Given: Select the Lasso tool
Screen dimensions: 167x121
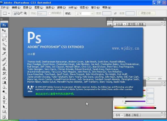Looking at the screenshot, I should tap(4, 40).
